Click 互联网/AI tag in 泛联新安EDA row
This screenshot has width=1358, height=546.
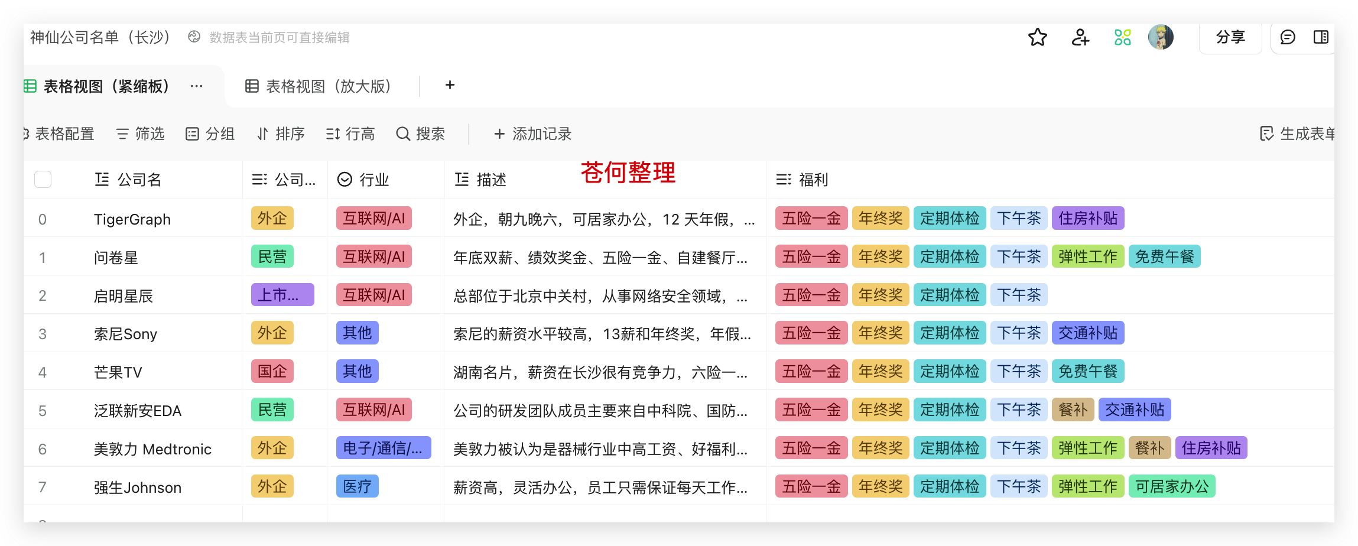pos(374,409)
